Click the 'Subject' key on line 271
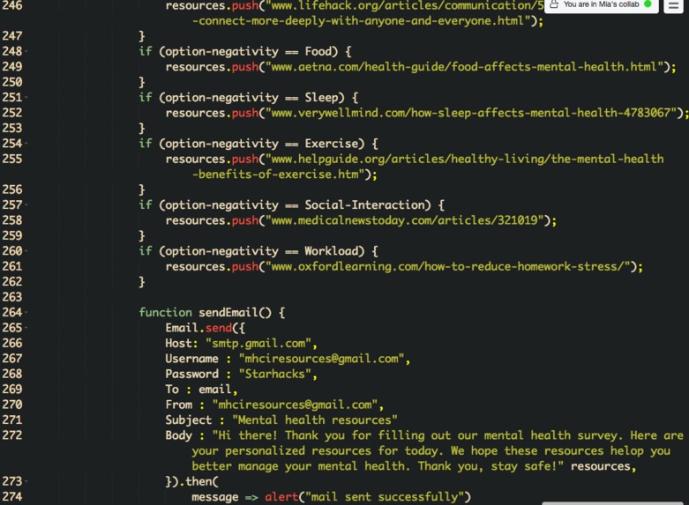 pos(189,420)
